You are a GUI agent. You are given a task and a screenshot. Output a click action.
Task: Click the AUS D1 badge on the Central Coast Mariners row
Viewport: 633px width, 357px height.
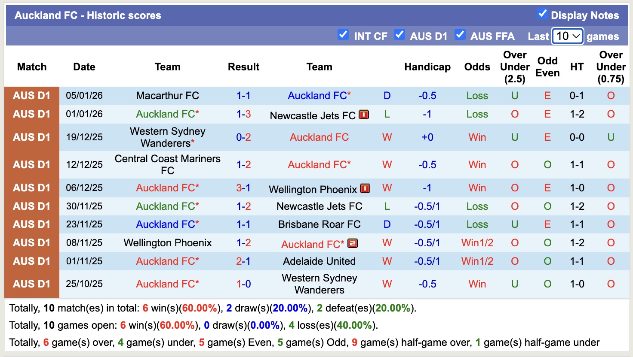pyautogui.click(x=31, y=164)
